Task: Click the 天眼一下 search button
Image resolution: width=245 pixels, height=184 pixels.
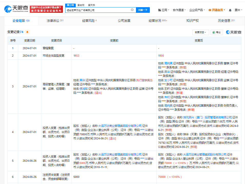Action: (142, 10)
